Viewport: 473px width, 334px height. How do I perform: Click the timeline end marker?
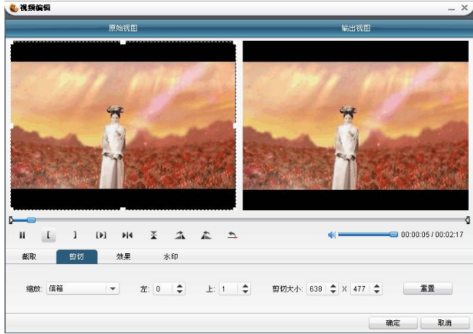(x=467, y=220)
